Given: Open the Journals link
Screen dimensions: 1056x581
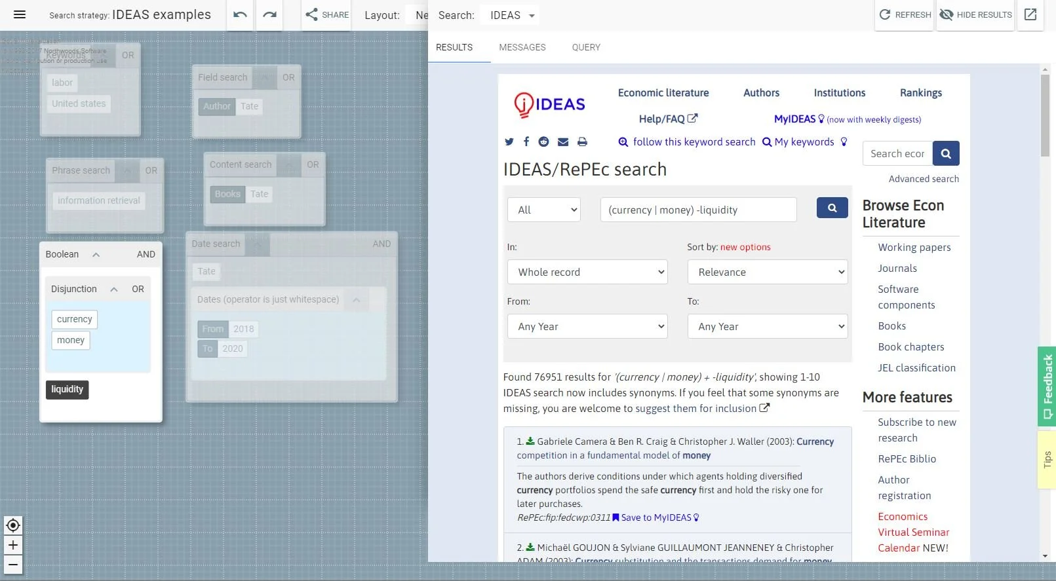Looking at the screenshot, I should [x=897, y=268].
